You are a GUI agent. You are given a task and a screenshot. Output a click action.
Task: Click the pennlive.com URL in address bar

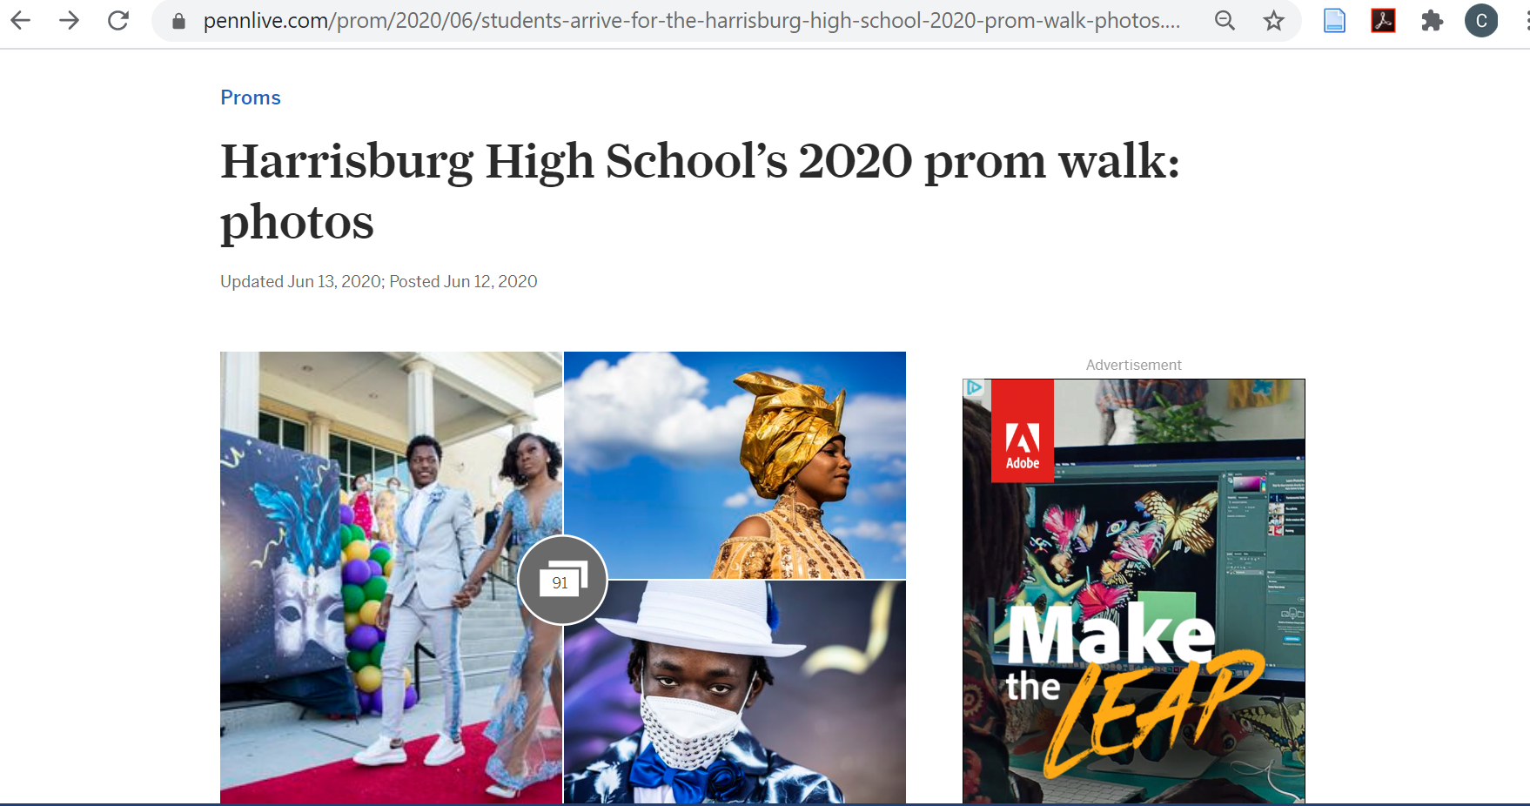coord(692,20)
